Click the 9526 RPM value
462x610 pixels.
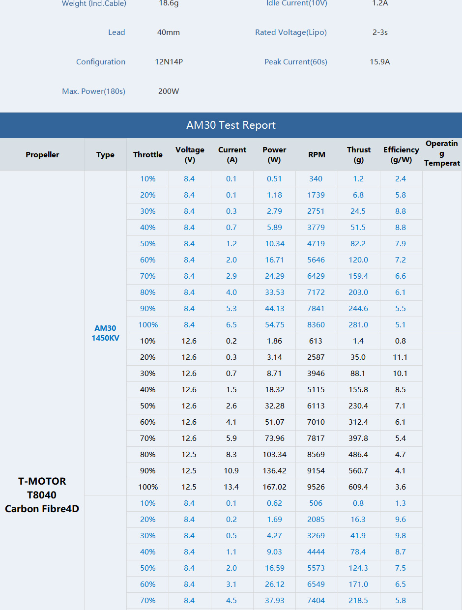[316, 487]
